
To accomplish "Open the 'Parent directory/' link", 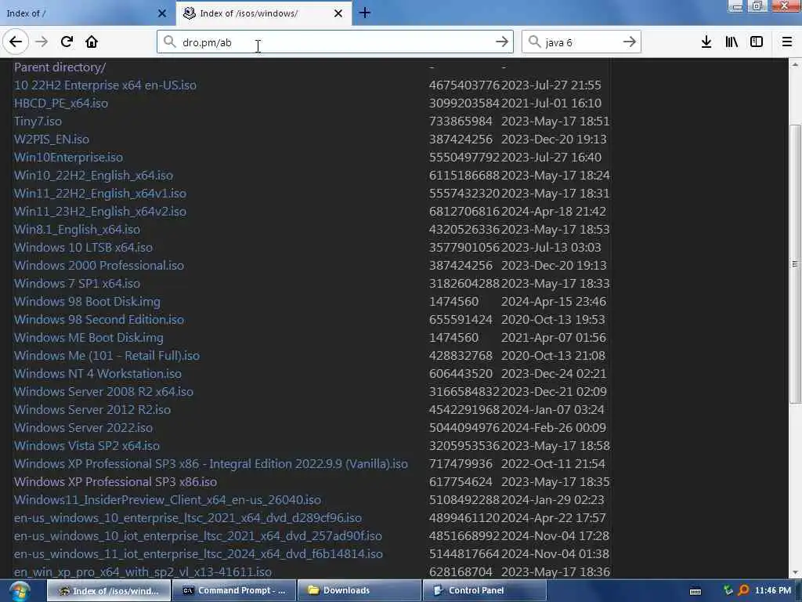I will pyautogui.click(x=60, y=67).
